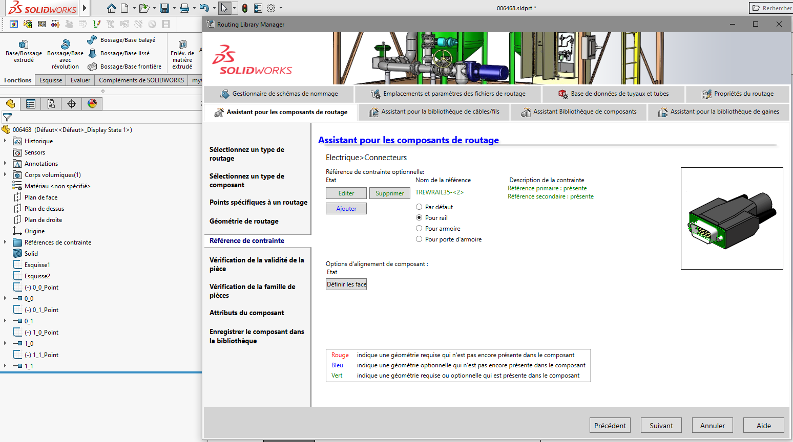The image size is (793, 442).
Task: Switch to the Esquisse ribbon tab
Action: 51,80
